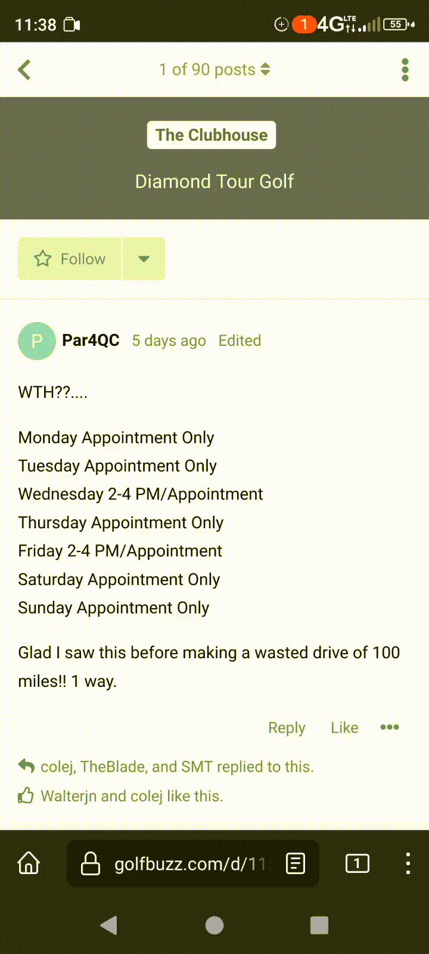429x954 pixels.
Task: Like Par4QC's post
Action: pyautogui.click(x=344, y=727)
